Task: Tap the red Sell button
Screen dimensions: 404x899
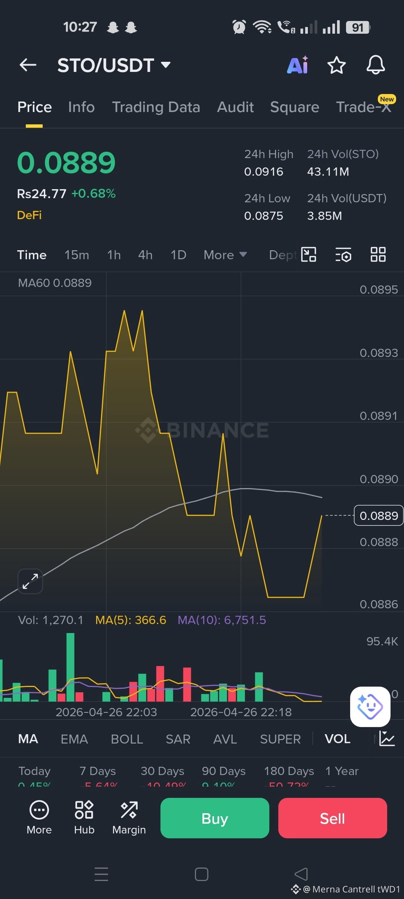Action: point(333,818)
